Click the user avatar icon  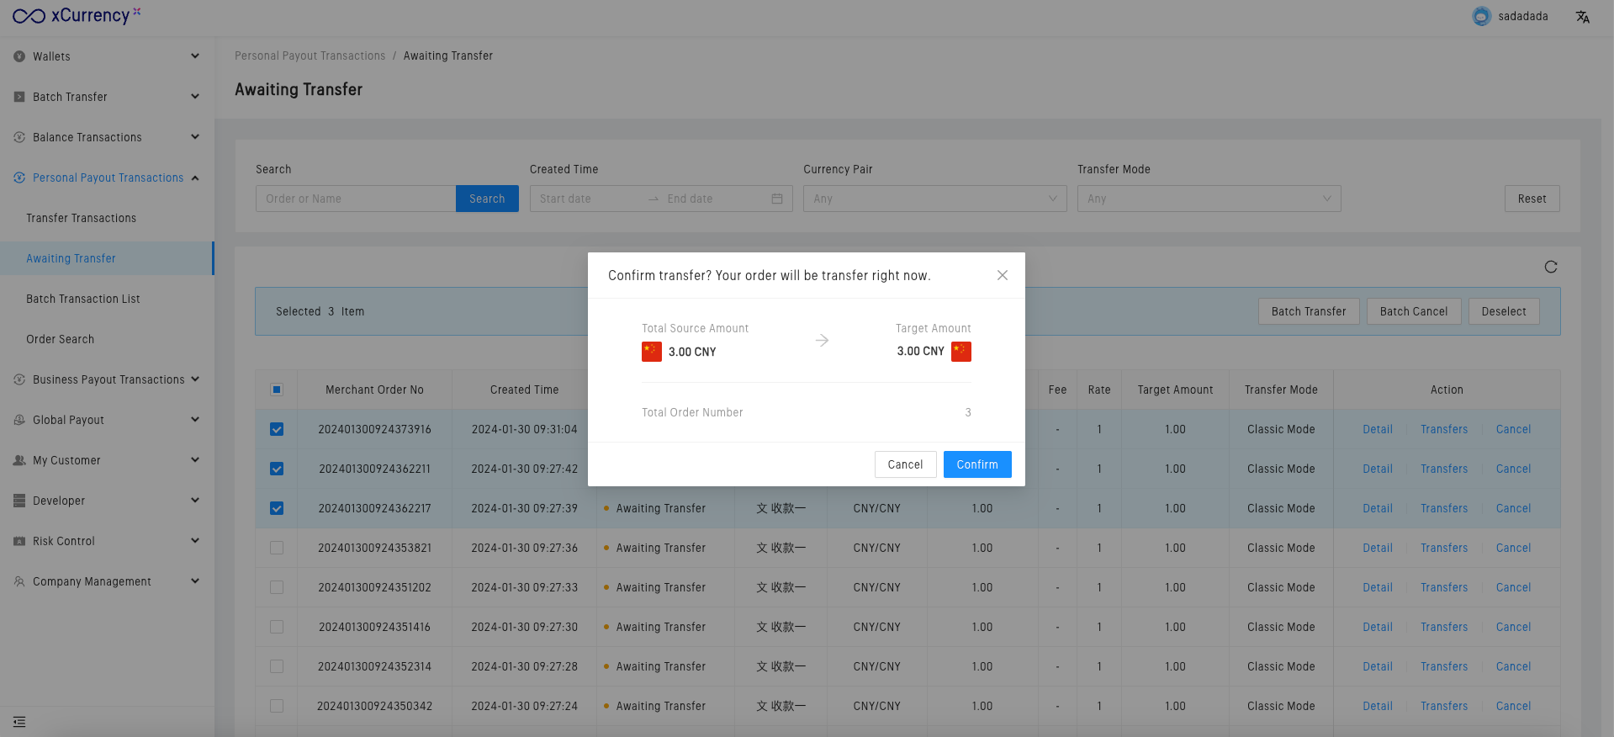click(1481, 17)
